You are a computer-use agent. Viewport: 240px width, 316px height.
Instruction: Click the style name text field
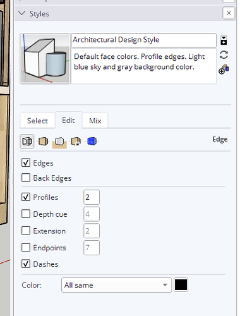[144, 40]
